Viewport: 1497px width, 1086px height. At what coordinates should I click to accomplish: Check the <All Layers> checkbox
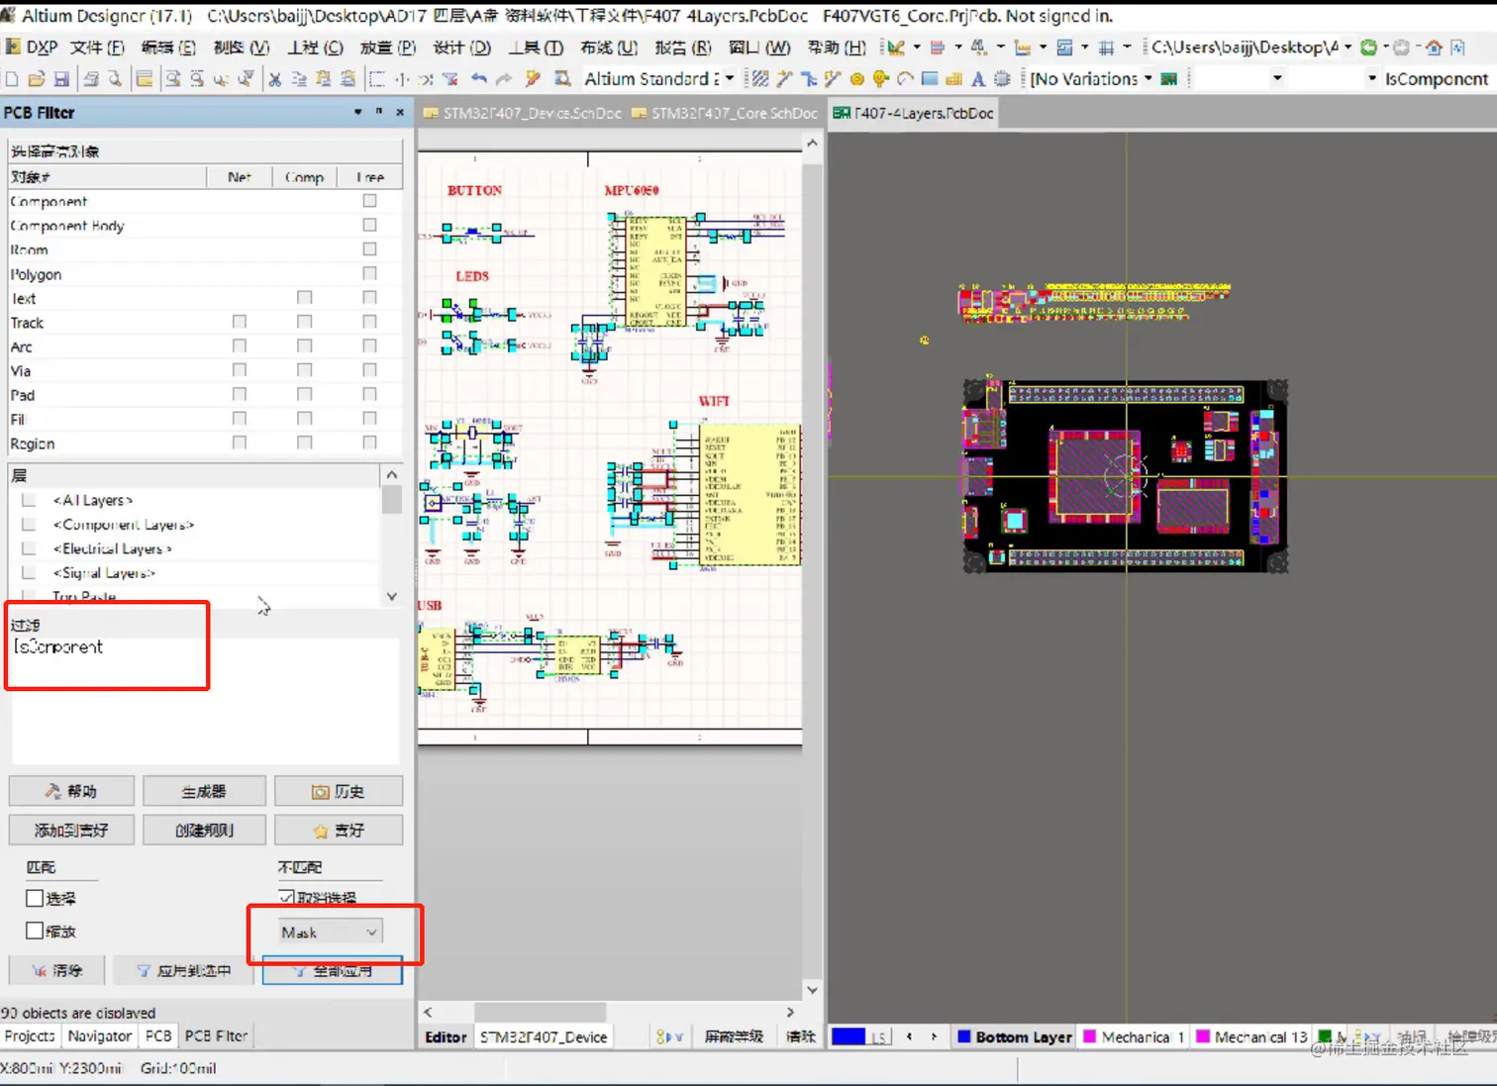click(x=29, y=500)
